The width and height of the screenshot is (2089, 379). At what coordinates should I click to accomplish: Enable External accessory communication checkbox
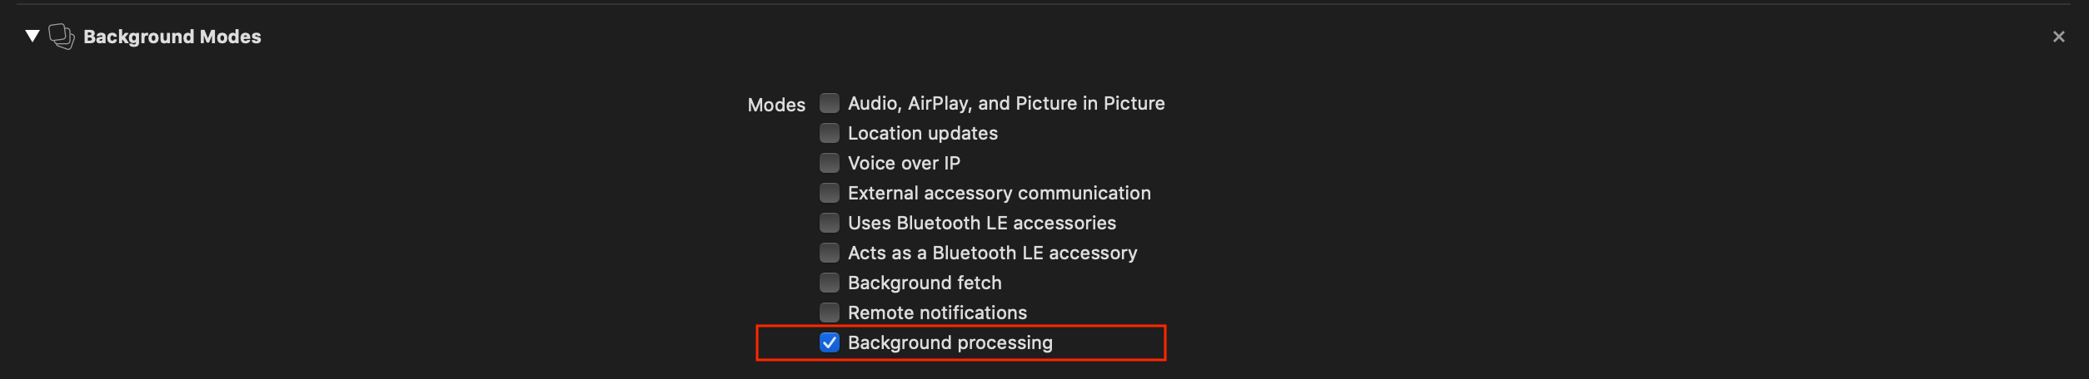[829, 193]
